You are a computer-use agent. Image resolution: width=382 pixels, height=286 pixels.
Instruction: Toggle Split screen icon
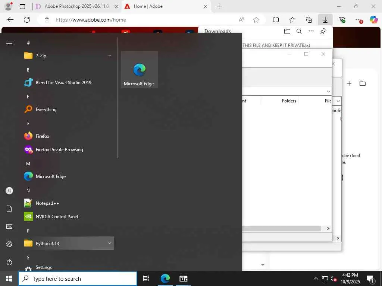[x=276, y=20]
